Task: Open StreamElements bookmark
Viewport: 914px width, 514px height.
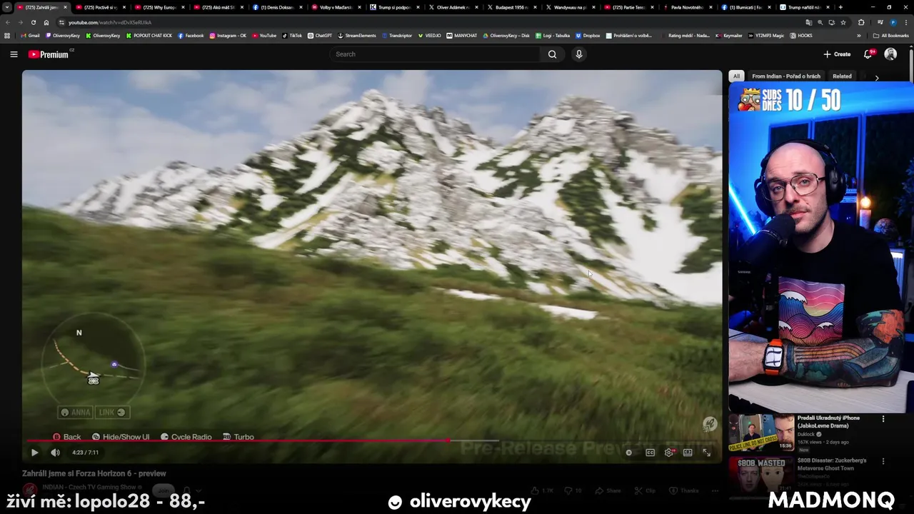Action: pyautogui.click(x=356, y=35)
